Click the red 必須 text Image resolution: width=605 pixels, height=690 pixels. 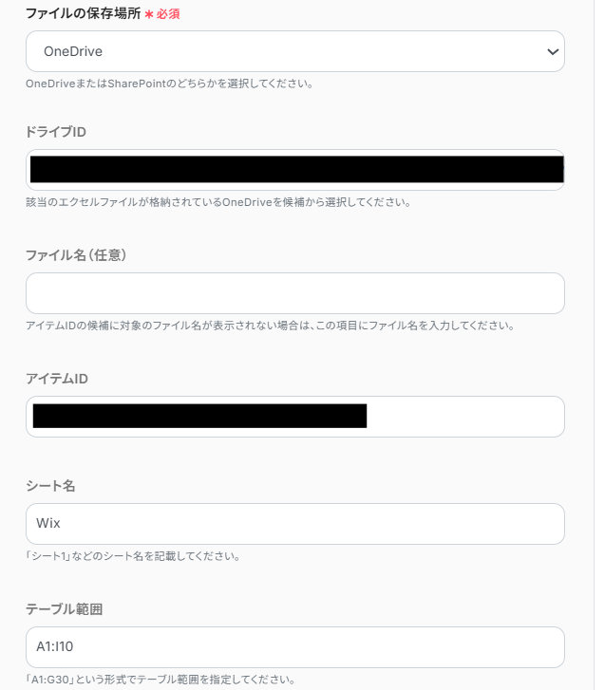tap(168, 15)
